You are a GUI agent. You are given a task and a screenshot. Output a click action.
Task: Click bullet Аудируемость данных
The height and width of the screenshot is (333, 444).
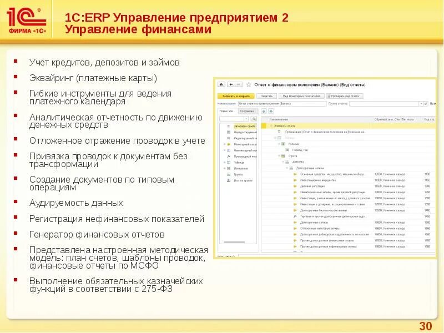[x=76, y=203]
